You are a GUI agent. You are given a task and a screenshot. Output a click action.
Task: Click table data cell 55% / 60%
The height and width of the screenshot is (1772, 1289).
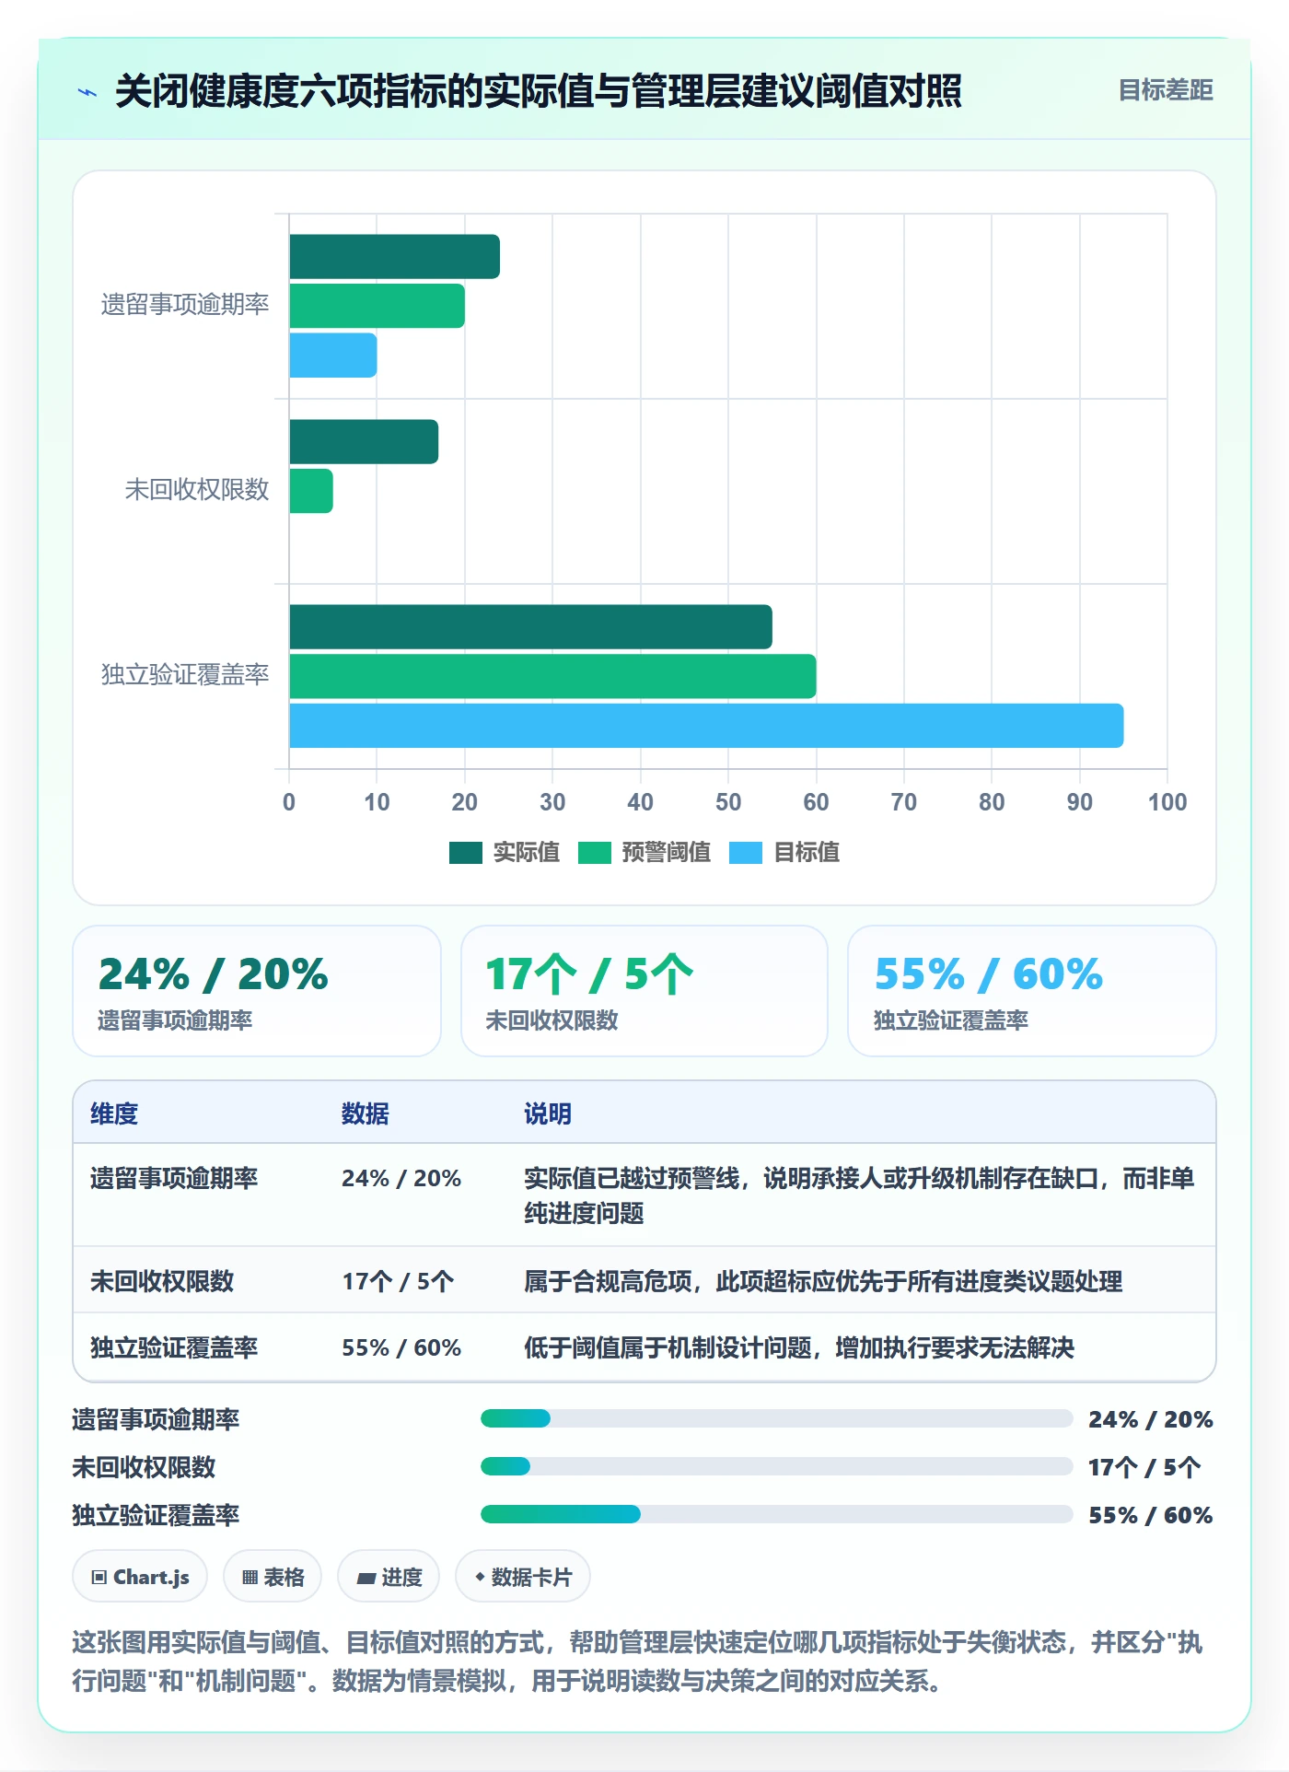(401, 1347)
